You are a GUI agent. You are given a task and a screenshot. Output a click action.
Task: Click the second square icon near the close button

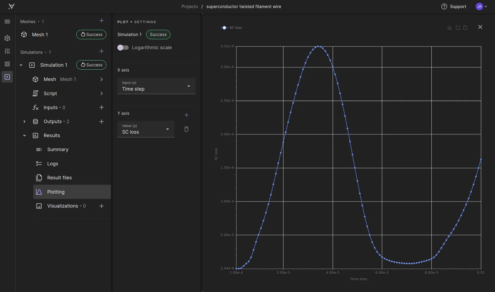tap(465, 27)
